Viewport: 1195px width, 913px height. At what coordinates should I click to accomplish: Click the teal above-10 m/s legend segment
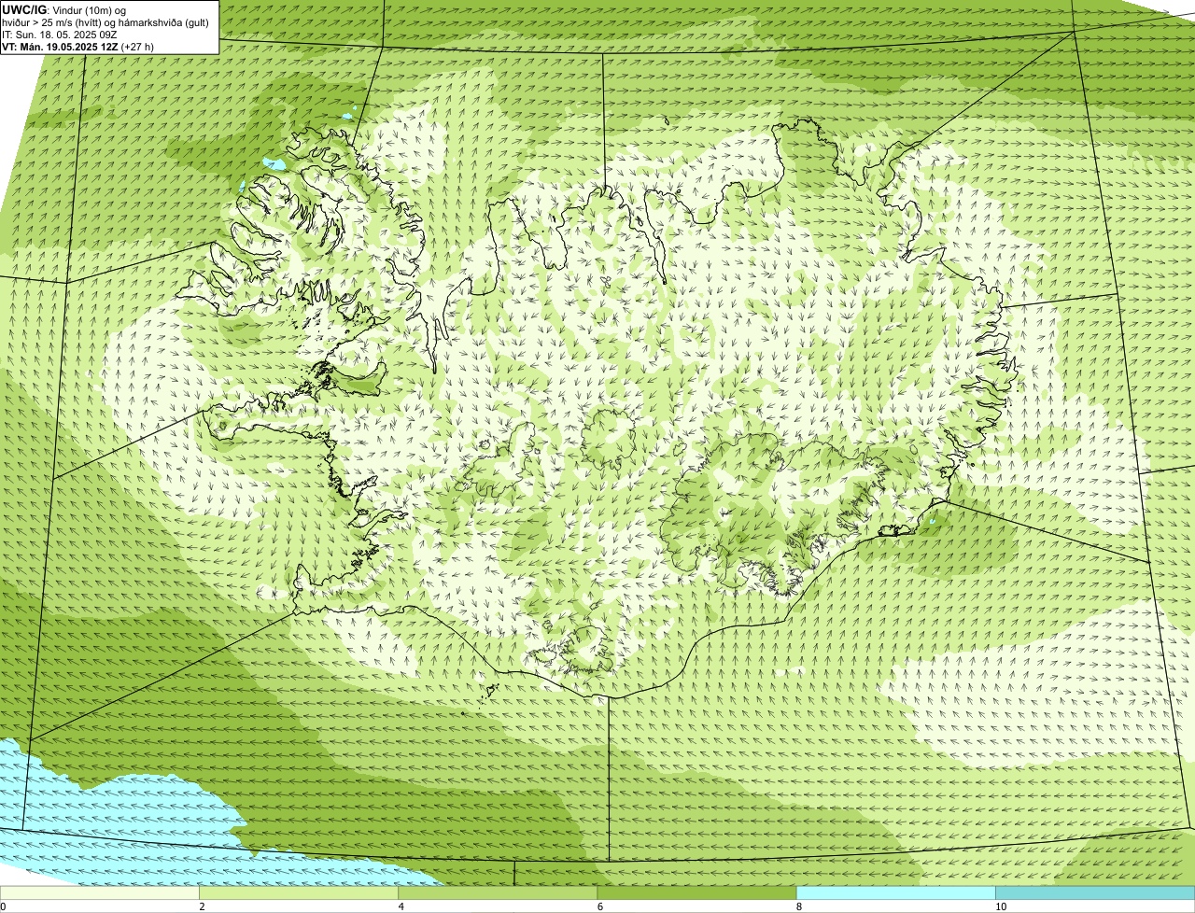click(x=1095, y=892)
